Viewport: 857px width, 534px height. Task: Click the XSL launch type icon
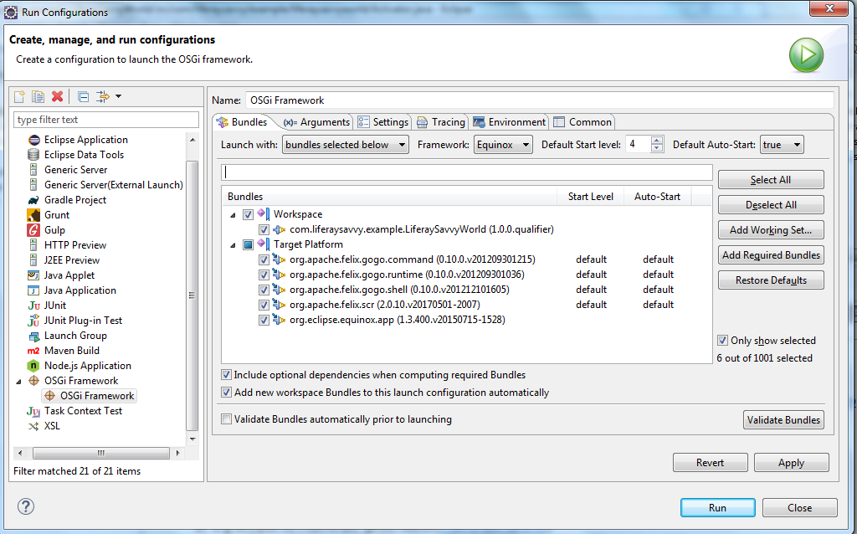click(x=33, y=426)
